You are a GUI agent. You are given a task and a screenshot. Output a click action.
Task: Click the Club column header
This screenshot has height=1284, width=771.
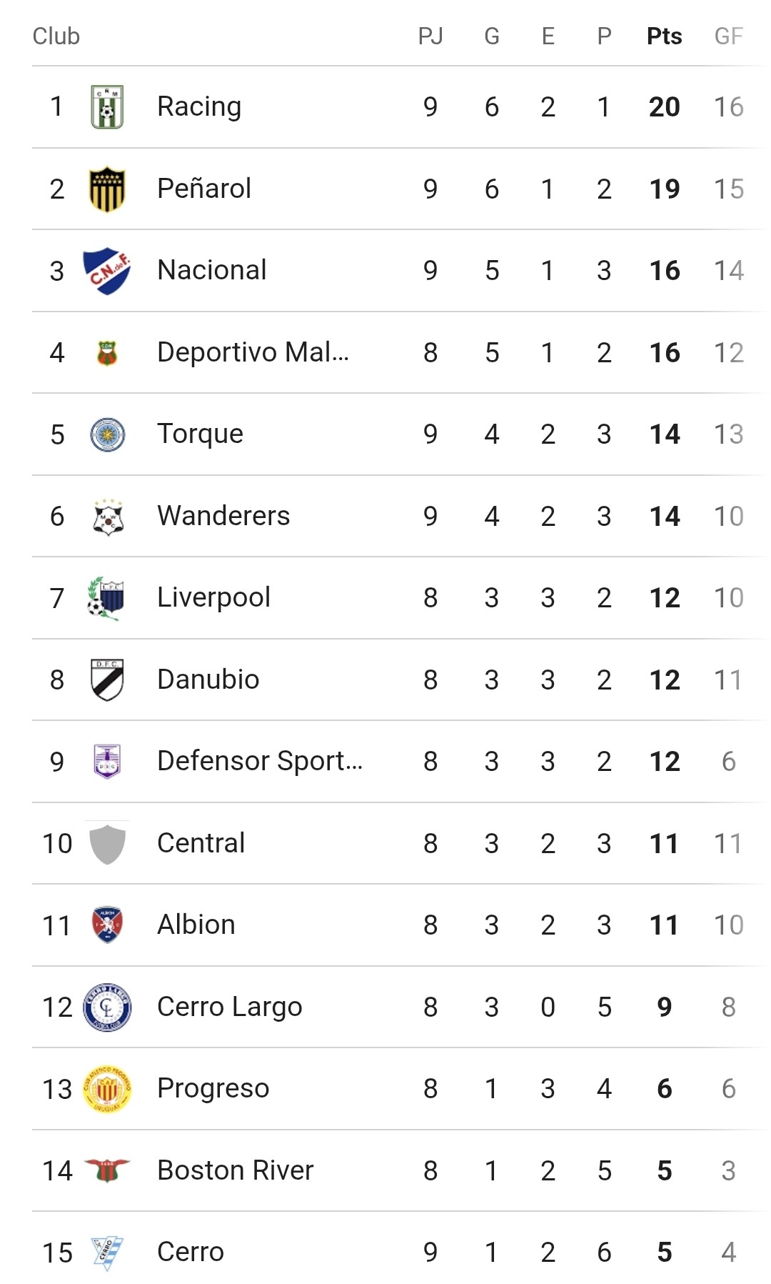pos(56,36)
